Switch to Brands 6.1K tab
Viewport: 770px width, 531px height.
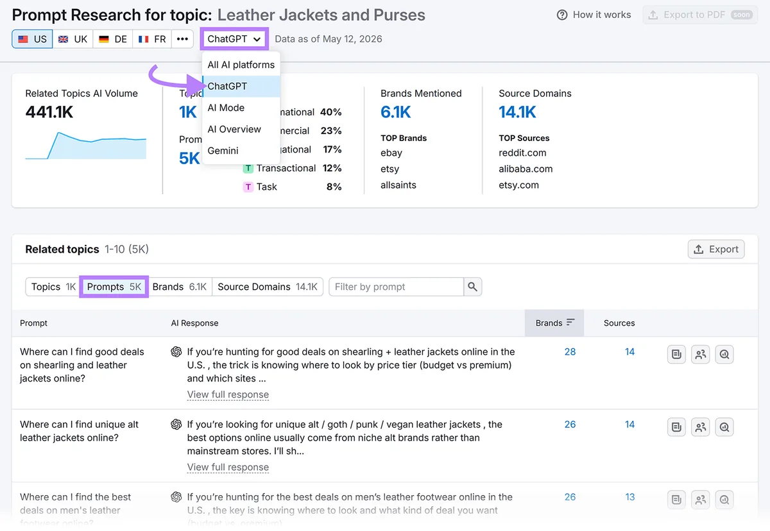click(x=180, y=287)
